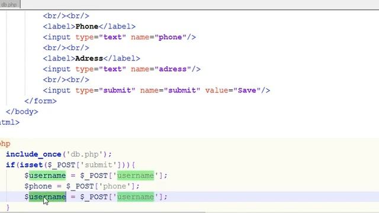The width and height of the screenshot is (379, 213).
Task: Click the highlighted $username on the last line
Action: (45, 197)
